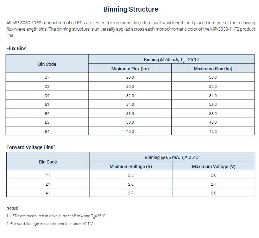Click the E2 bin code cell

pyautogui.click(x=47, y=114)
